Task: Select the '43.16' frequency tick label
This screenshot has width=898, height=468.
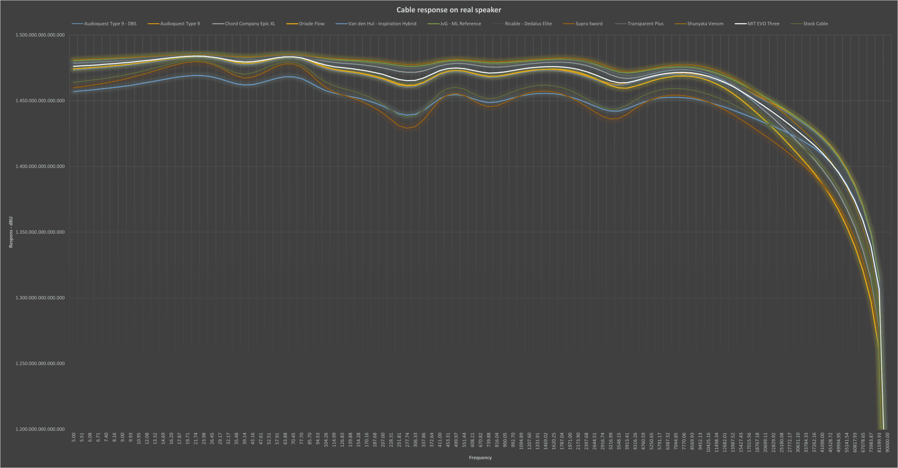Action: click(253, 439)
